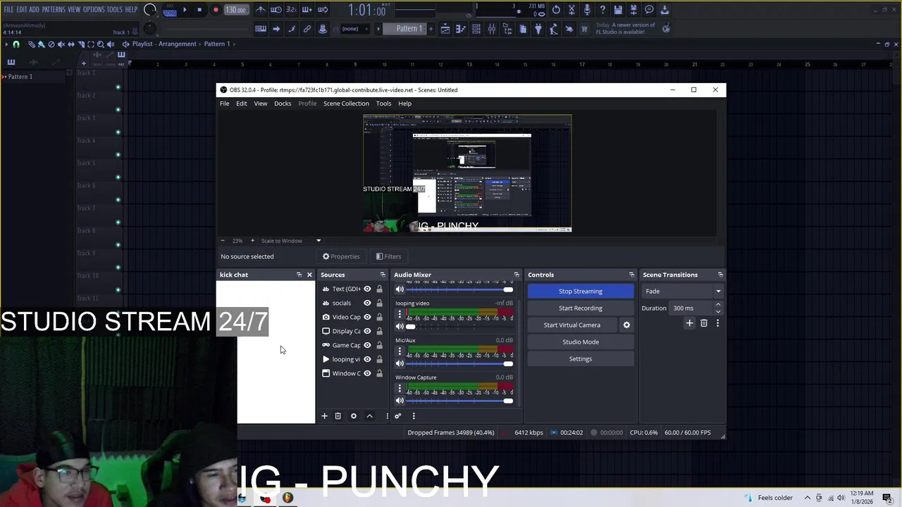Open Audio Mixer bottom options dots
902x507 pixels.
[x=414, y=416]
